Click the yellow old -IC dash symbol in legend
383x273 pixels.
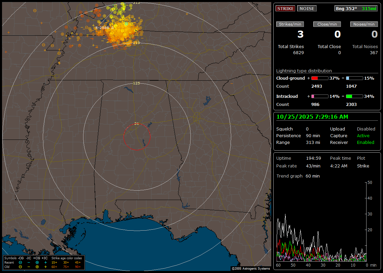[29, 267]
